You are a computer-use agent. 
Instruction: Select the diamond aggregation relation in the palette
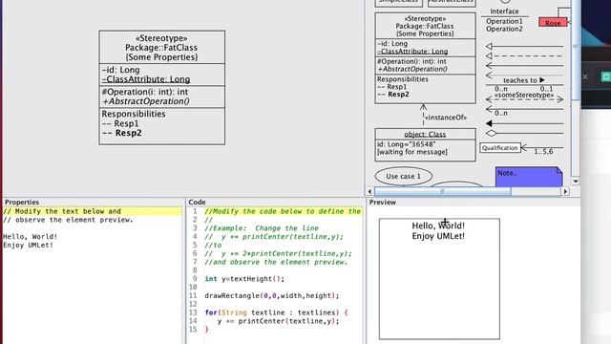click(x=524, y=134)
